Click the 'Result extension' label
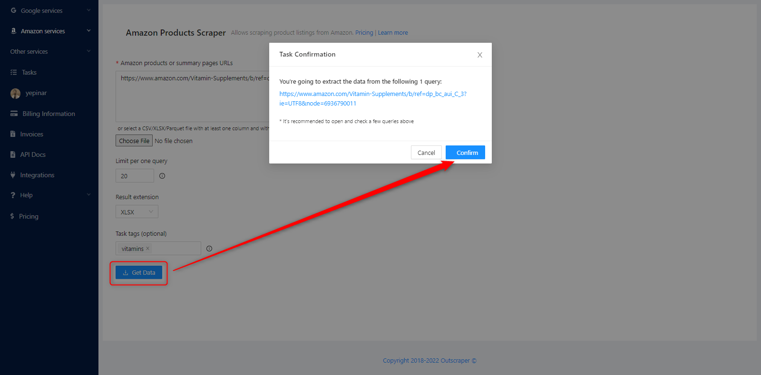The width and height of the screenshot is (761, 375). (x=137, y=197)
